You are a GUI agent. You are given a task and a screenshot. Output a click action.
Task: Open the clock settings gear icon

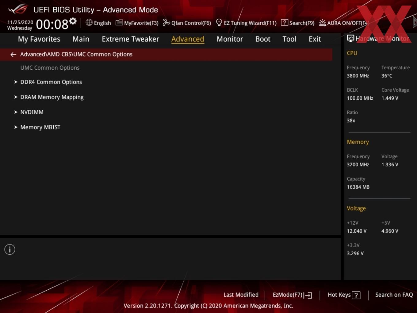pos(73,21)
